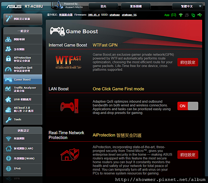
Task: Toggle the LAN Boost ON switch
Action: (188, 106)
